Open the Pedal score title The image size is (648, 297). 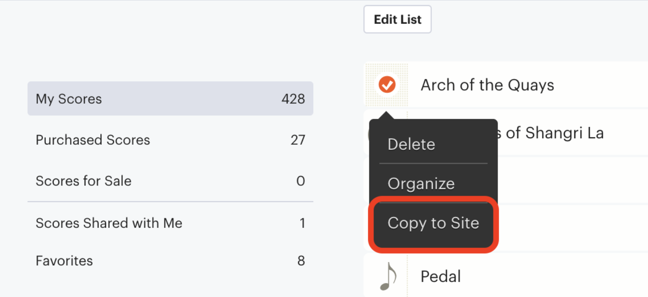point(441,276)
